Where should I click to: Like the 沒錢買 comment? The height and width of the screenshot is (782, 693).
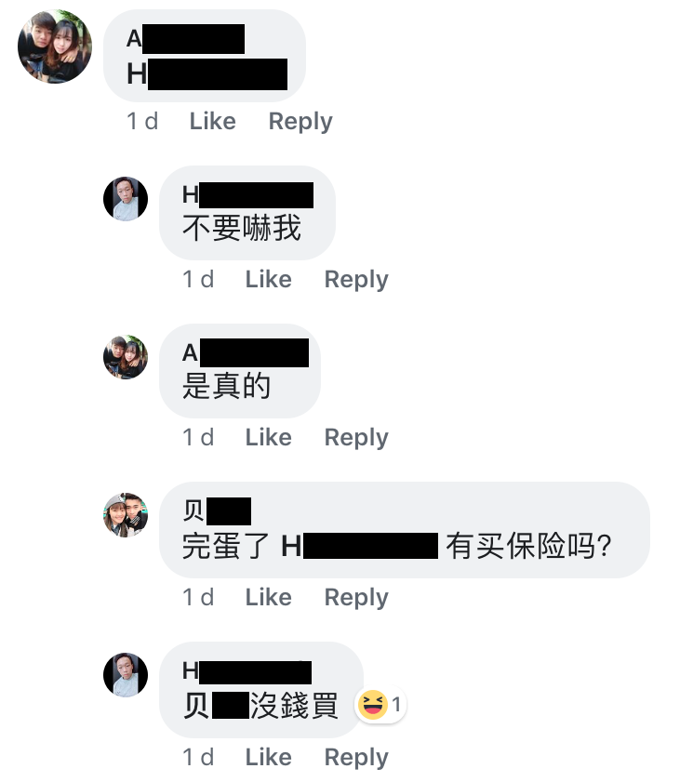tap(269, 757)
